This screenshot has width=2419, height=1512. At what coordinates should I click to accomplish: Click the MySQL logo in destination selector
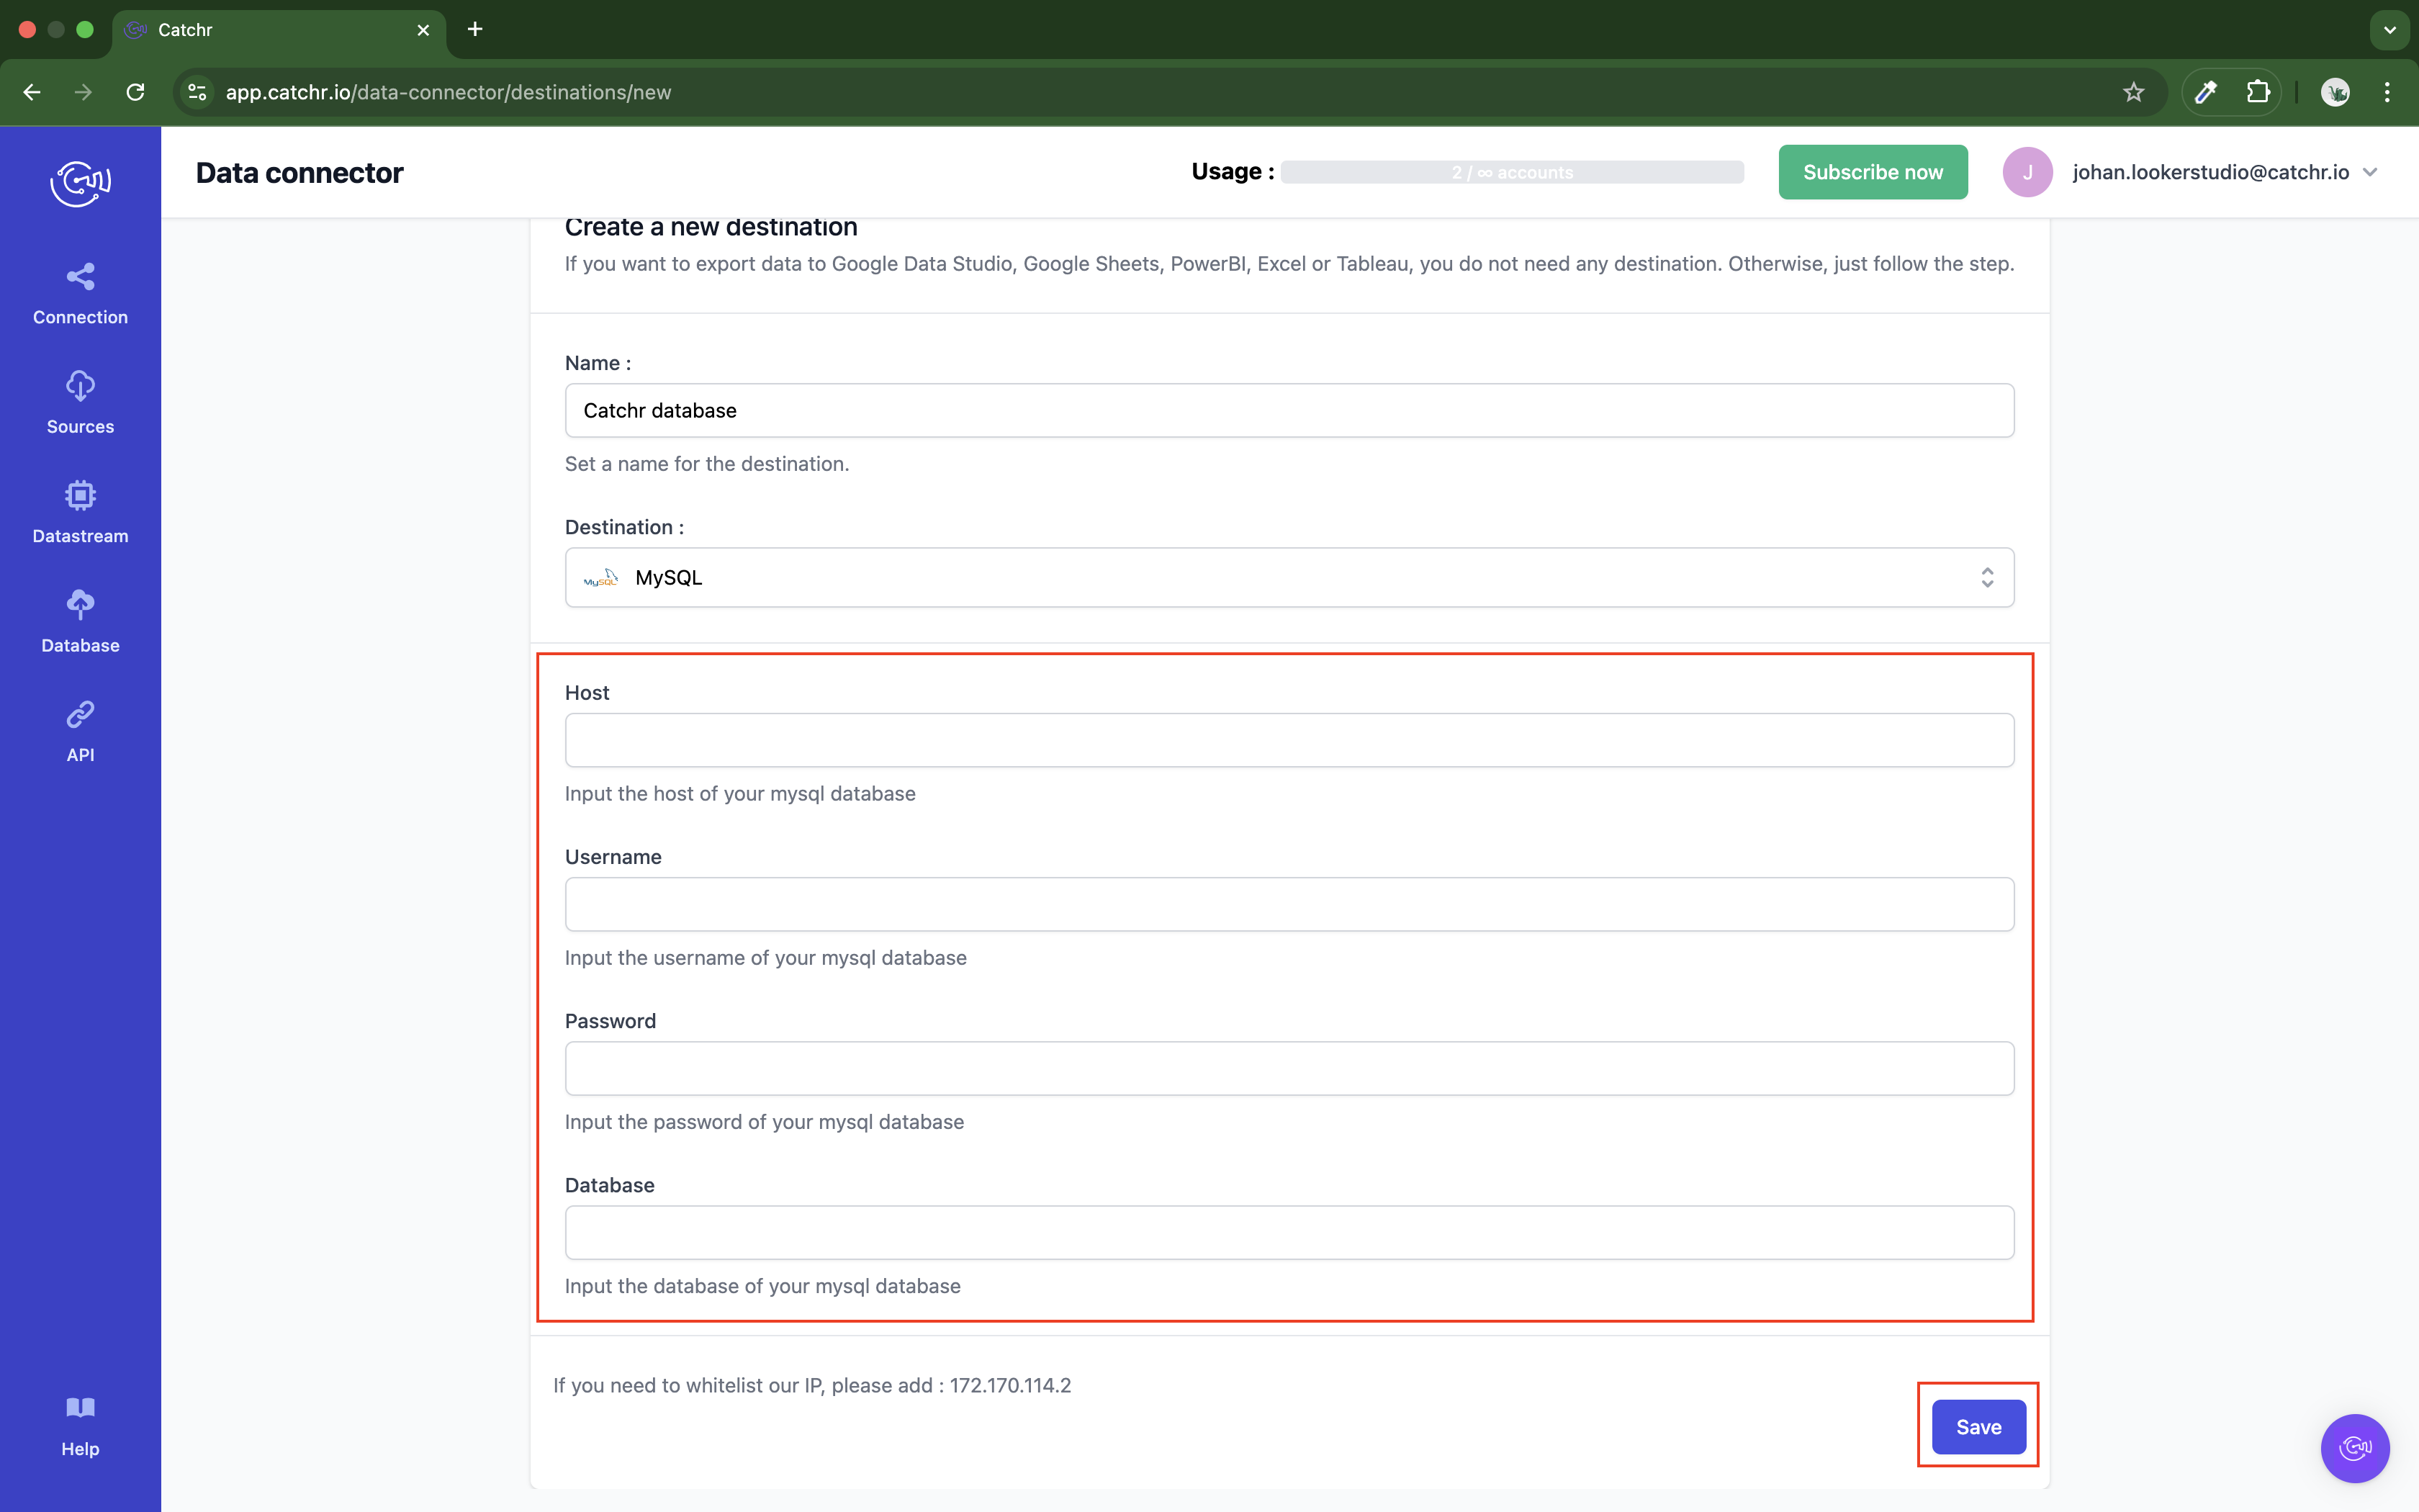click(x=600, y=577)
